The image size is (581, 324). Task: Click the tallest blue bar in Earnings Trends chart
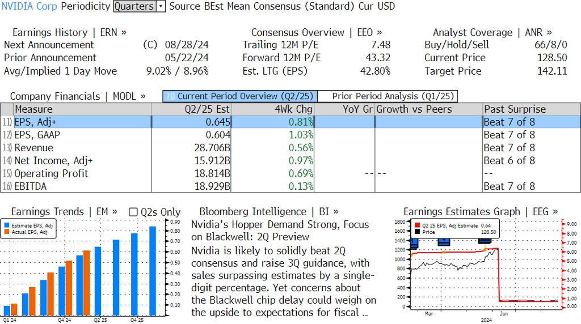click(x=153, y=271)
